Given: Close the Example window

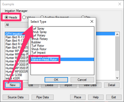Looking at the screenshot, I should coord(120,4).
